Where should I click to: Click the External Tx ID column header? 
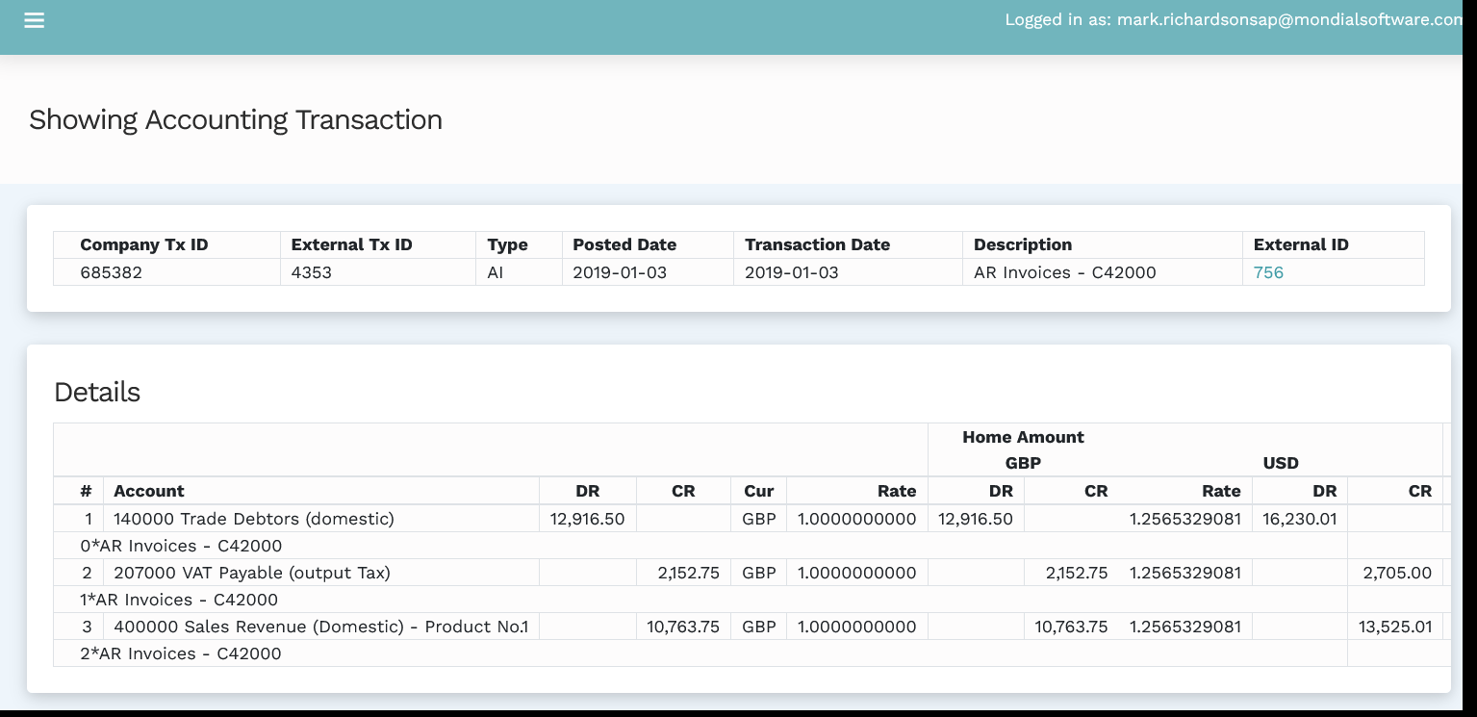click(351, 244)
